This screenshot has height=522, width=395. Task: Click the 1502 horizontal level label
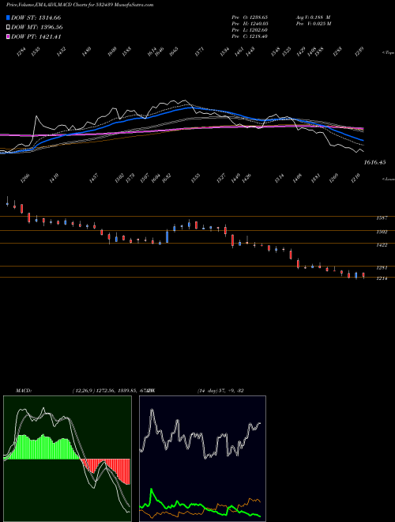381,232
